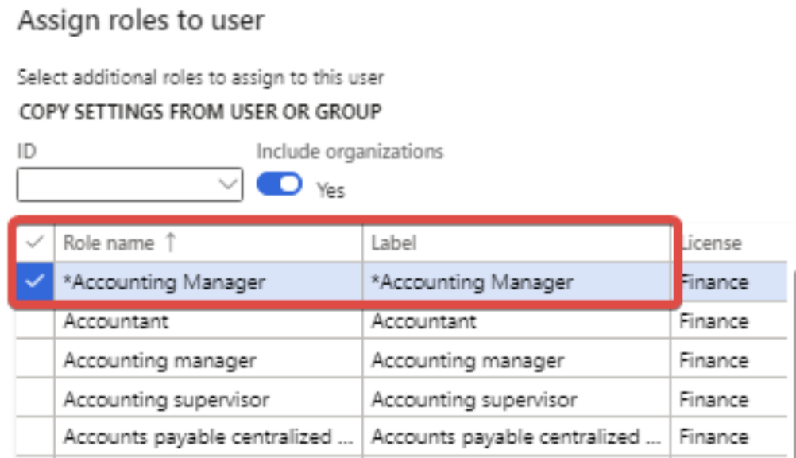Sort by the Role name column header
This screenshot has width=796, height=458.
coord(110,243)
